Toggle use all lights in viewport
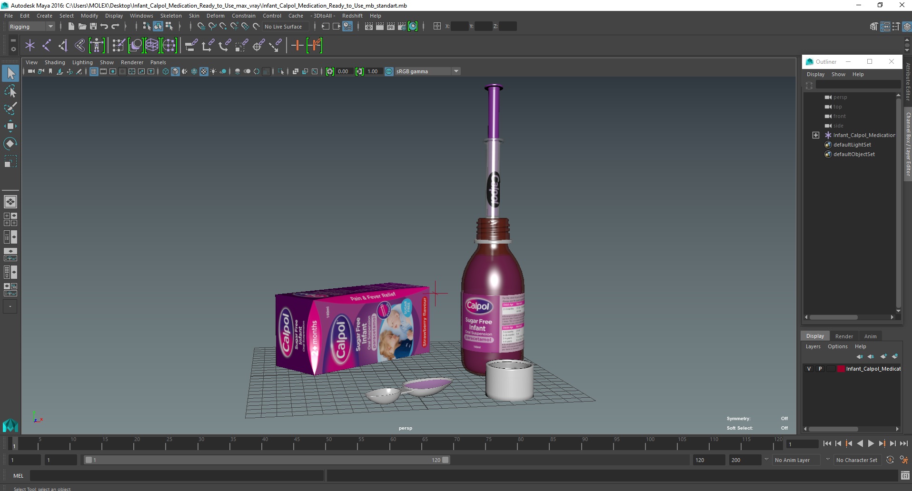This screenshot has height=491, width=912. pyautogui.click(x=213, y=71)
